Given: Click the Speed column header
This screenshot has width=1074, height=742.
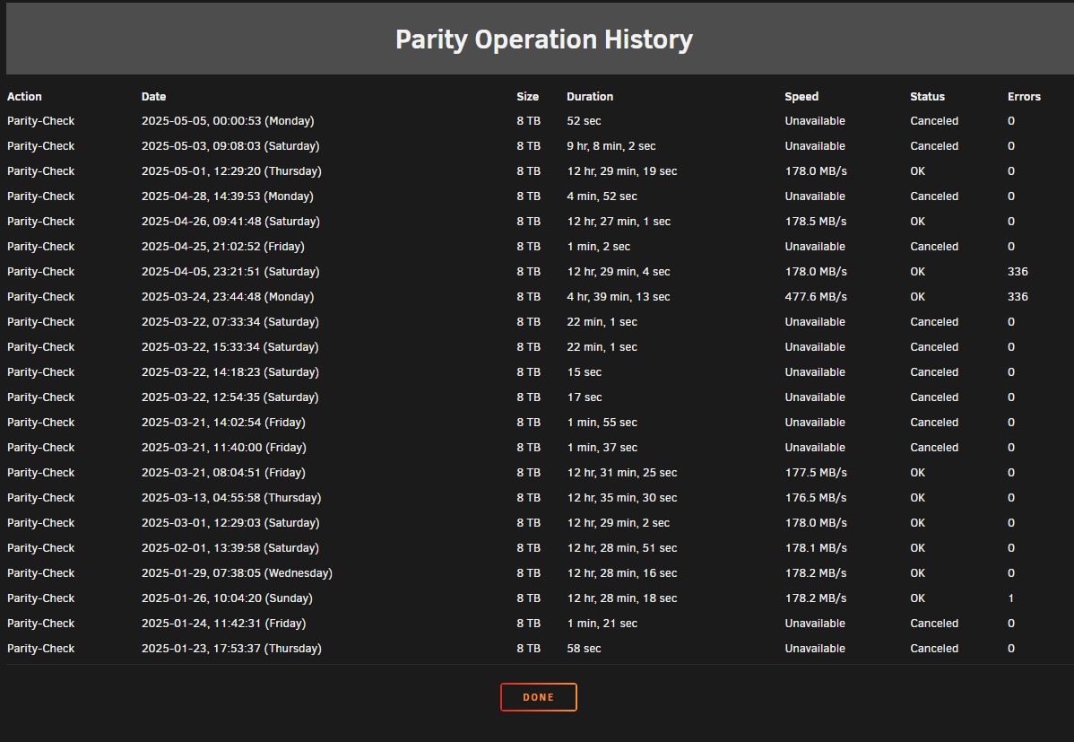Looking at the screenshot, I should point(801,97).
